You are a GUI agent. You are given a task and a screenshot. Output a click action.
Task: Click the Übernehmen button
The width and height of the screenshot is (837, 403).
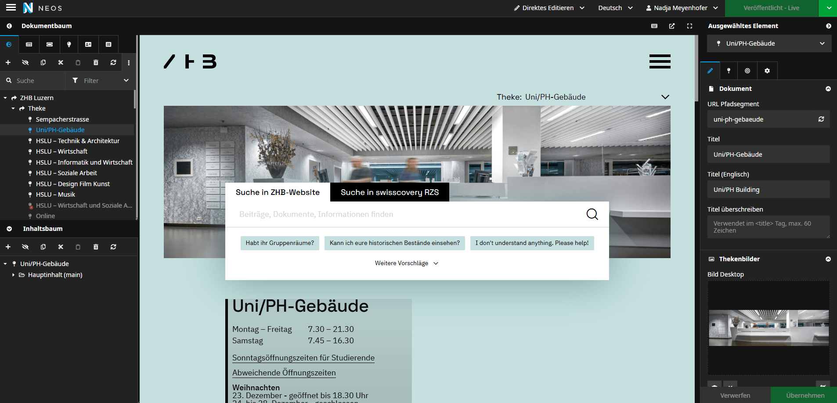tap(805, 395)
